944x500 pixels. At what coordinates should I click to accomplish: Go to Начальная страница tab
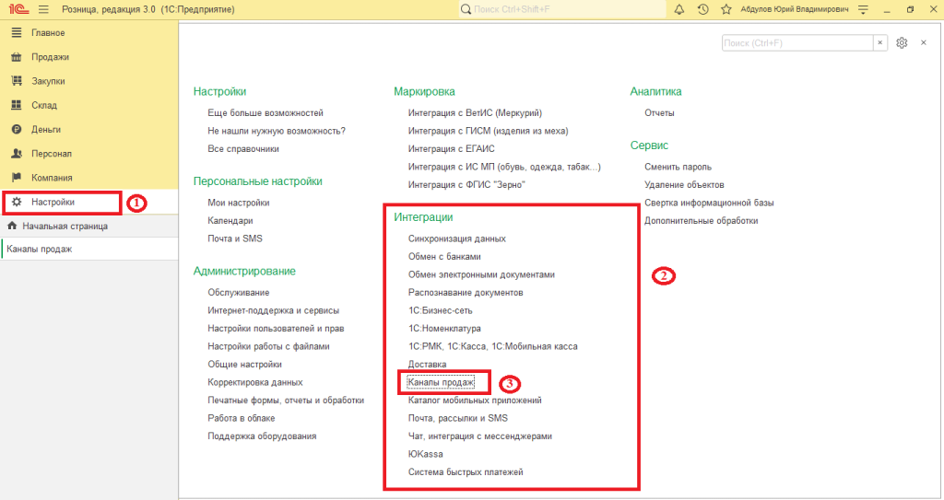(89, 227)
